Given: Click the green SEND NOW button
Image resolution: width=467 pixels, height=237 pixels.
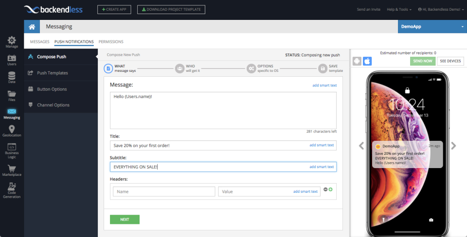Looking at the screenshot, I should pos(423,61).
